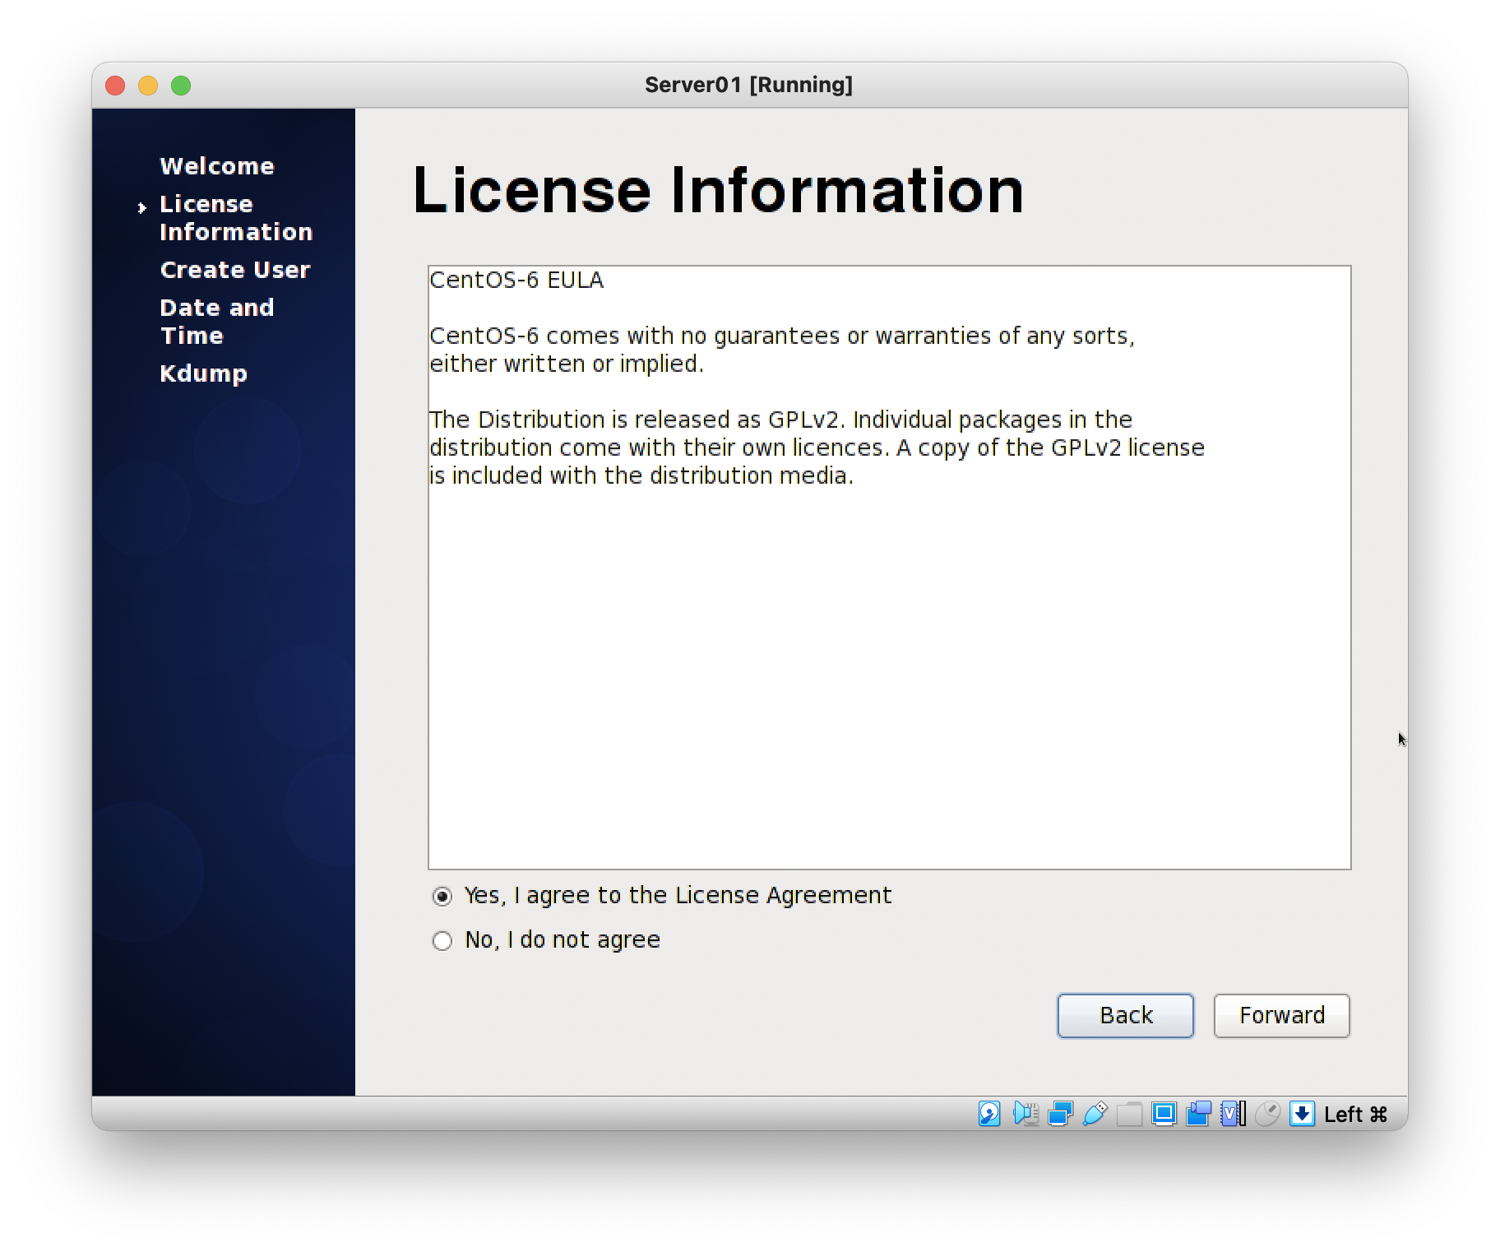Open the Create User step in sidebar
The width and height of the screenshot is (1500, 1252).
(x=235, y=270)
